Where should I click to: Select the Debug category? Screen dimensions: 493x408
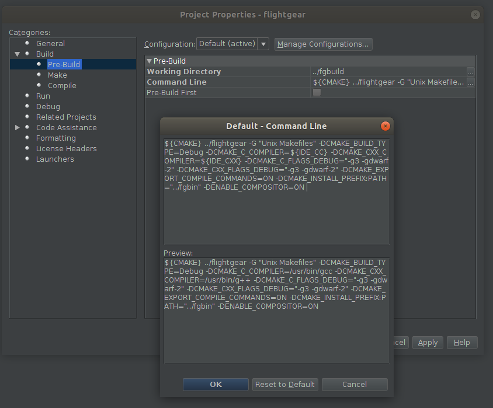(48, 106)
